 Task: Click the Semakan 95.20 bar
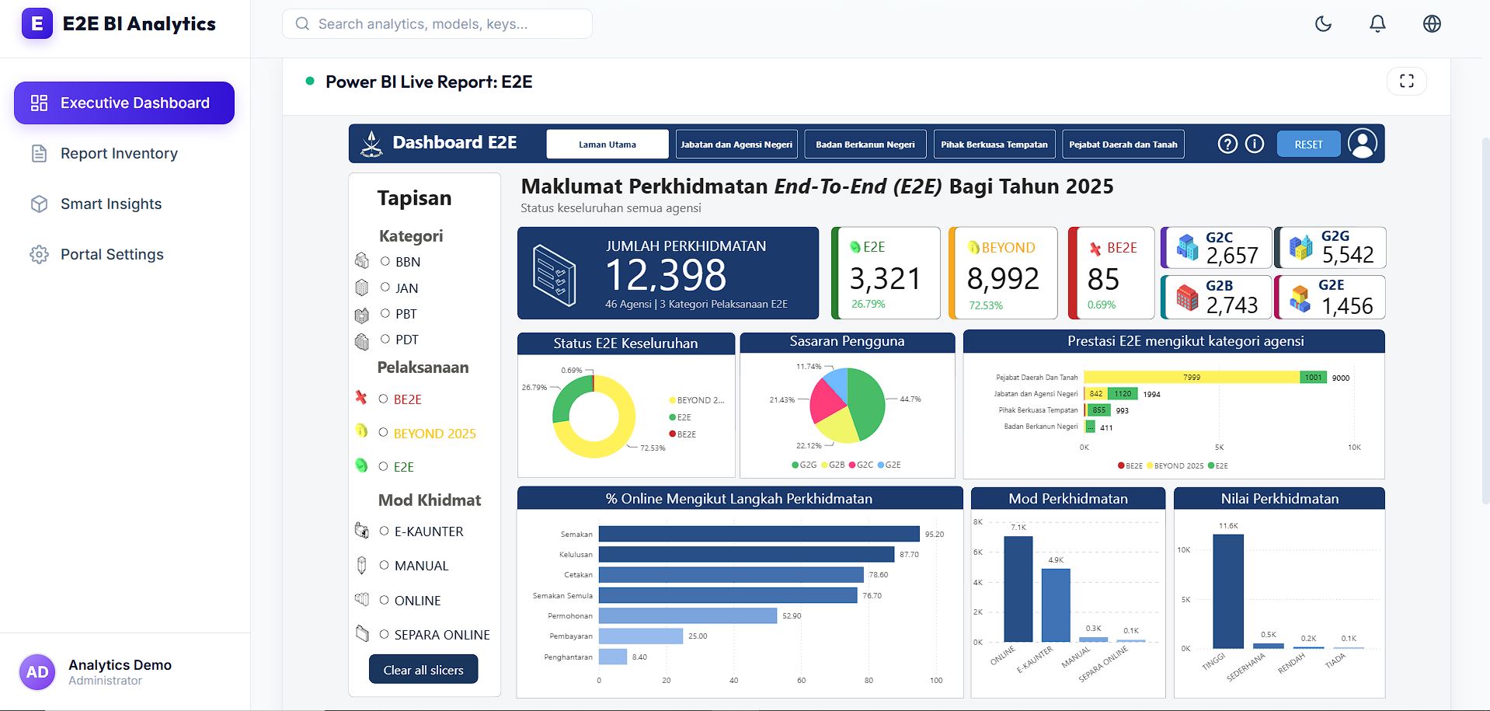point(759,534)
